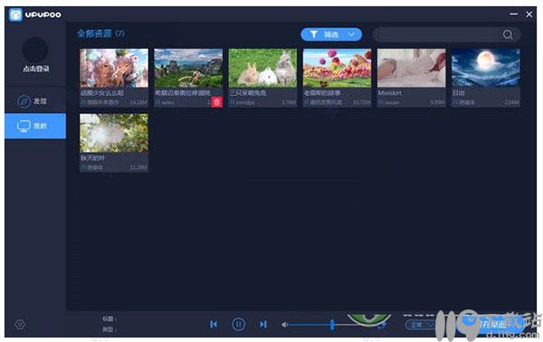Pause the wallpaper playback
The image size is (543, 342).
(238, 324)
